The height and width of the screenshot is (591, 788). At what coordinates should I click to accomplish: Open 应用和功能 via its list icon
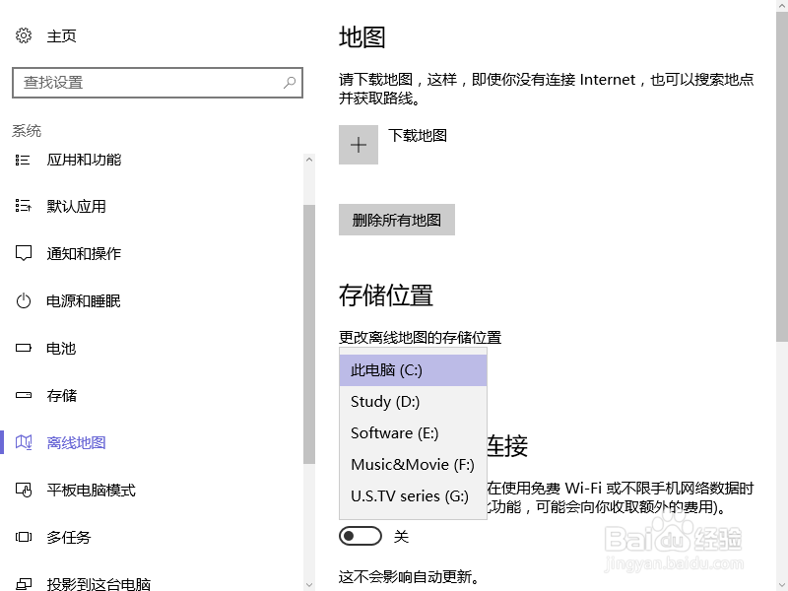click(24, 159)
